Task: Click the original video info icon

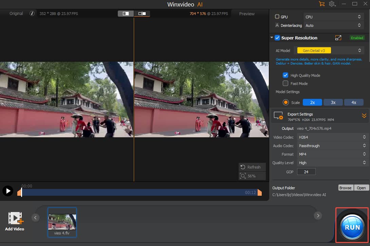Action: tap(32, 14)
